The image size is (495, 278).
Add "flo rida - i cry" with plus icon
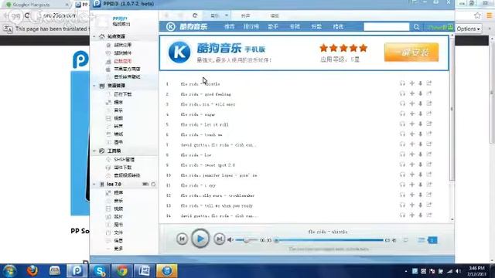click(412, 185)
